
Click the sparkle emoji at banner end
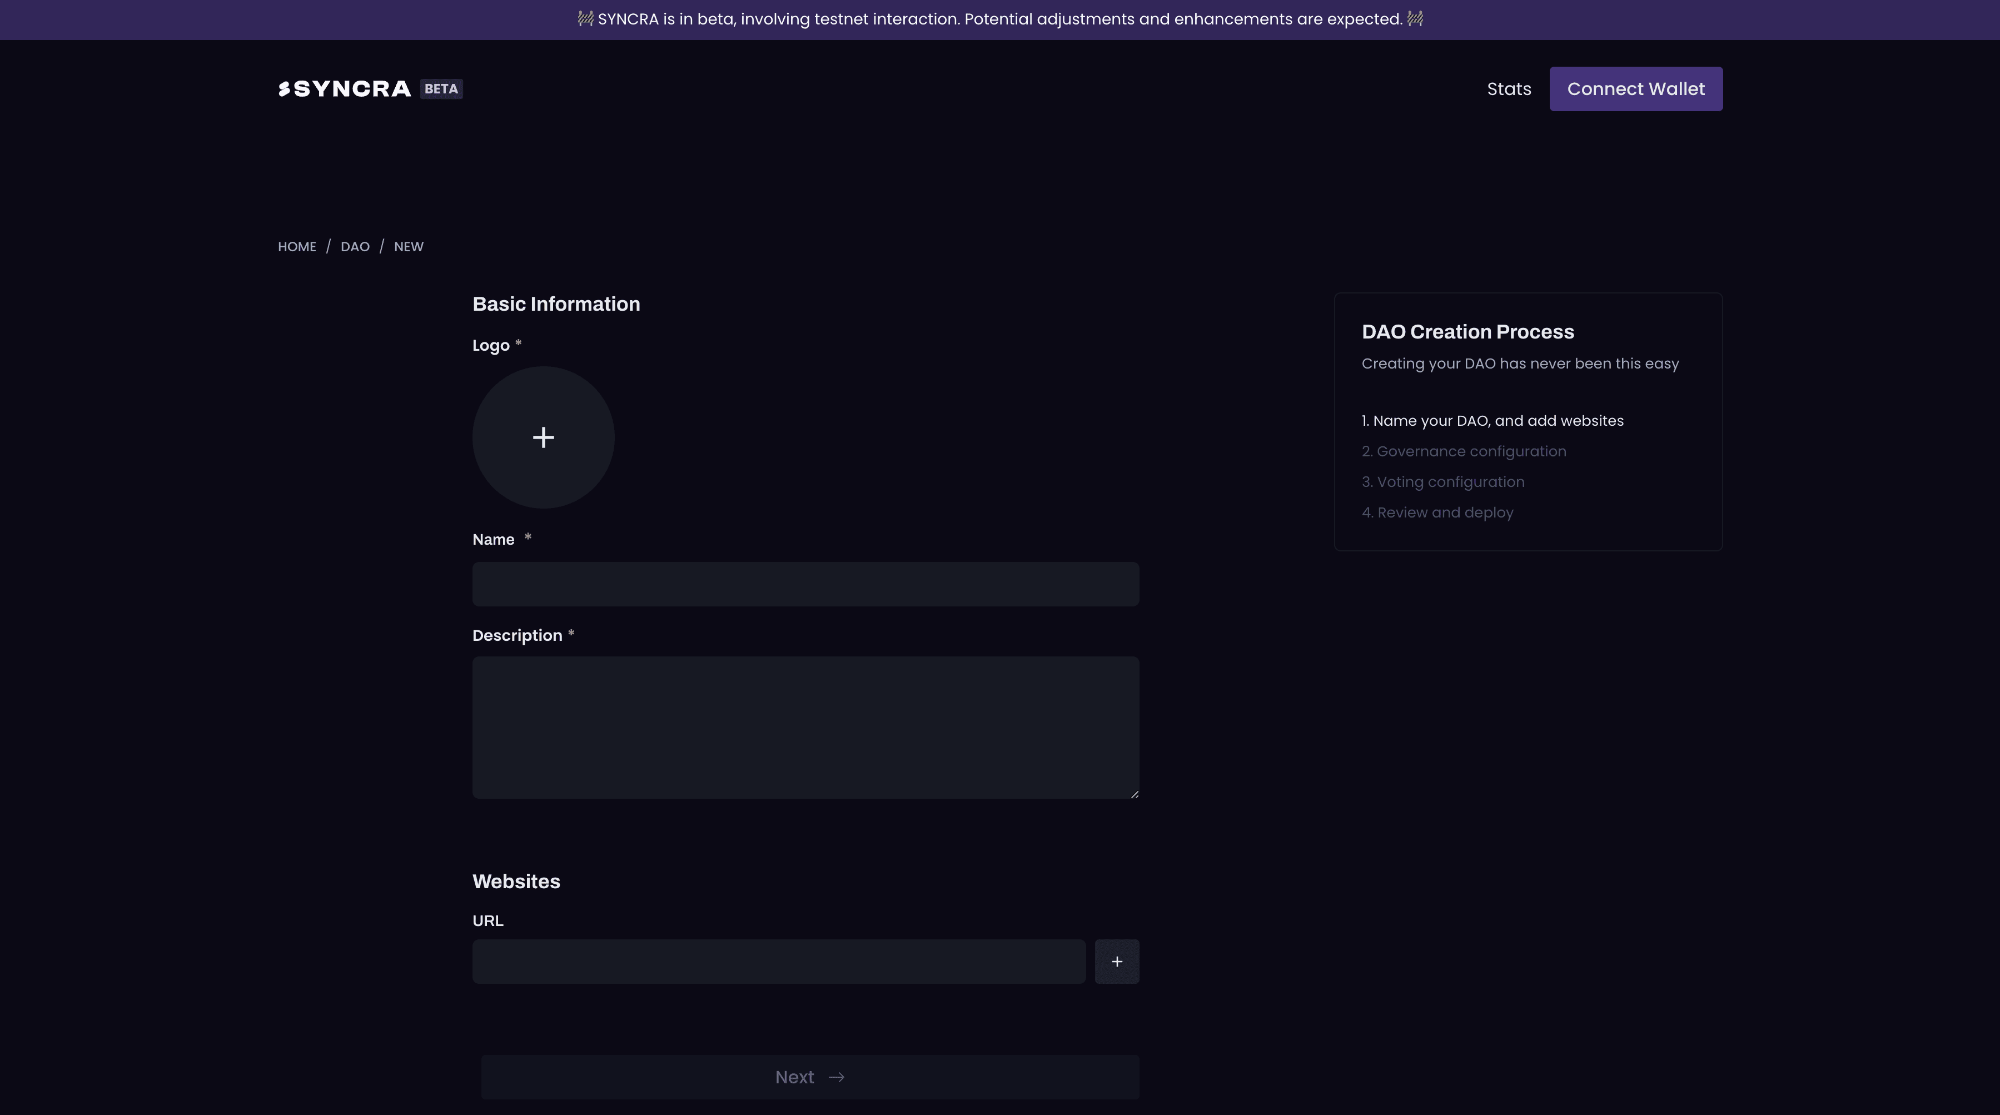click(x=1415, y=19)
